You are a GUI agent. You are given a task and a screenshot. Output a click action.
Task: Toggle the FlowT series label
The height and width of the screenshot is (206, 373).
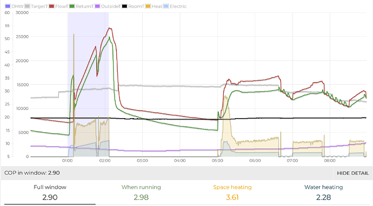pyautogui.click(x=62, y=6)
